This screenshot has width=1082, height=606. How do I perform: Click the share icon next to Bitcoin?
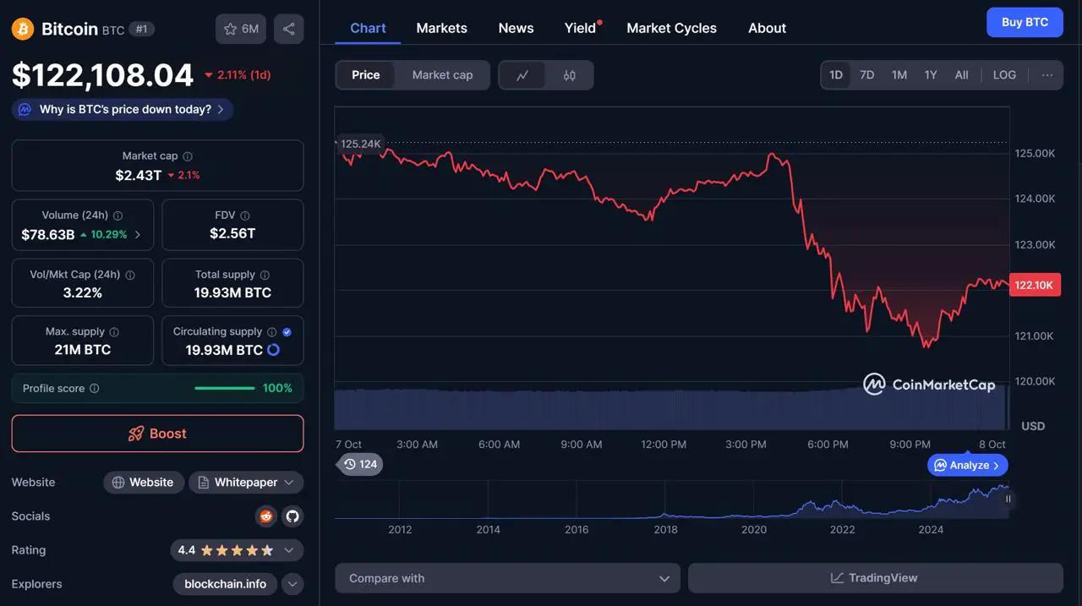[x=288, y=29]
